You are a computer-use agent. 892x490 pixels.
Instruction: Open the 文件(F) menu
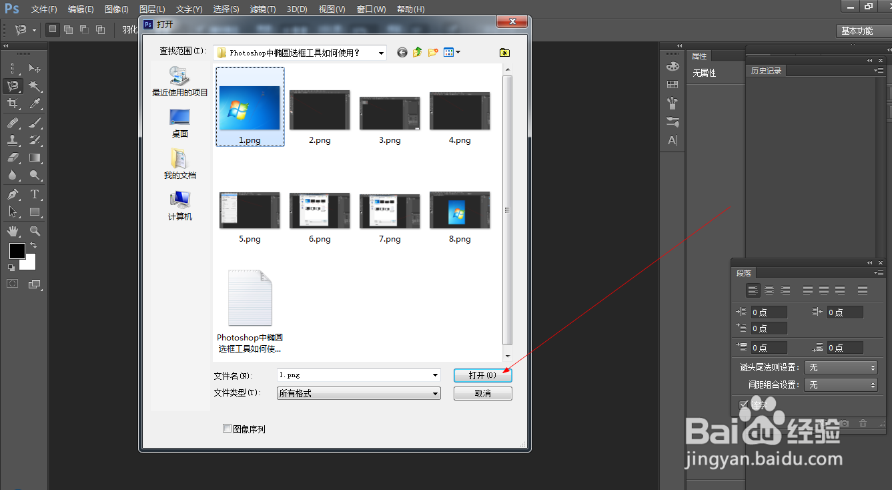pos(44,9)
